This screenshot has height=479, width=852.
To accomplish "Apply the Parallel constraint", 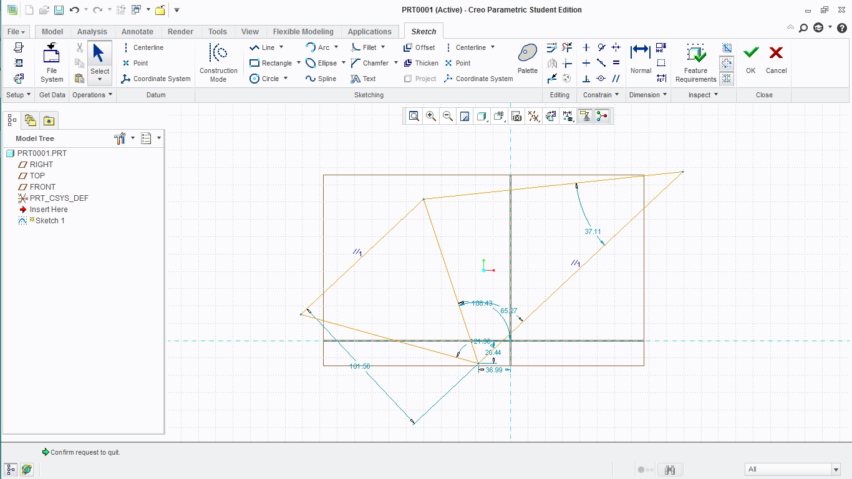I will click(x=616, y=79).
